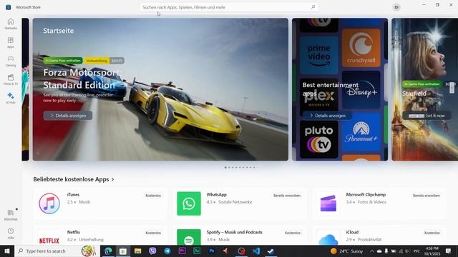Click the Microsoft Clipchamp title text
Viewport: 458px width, 257px height.
click(x=366, y=195)
